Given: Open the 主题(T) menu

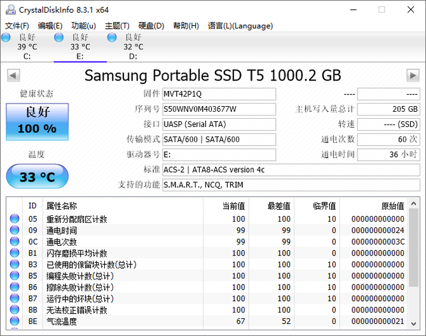Looking at the screenshot, I should click(x=117, y=26).
